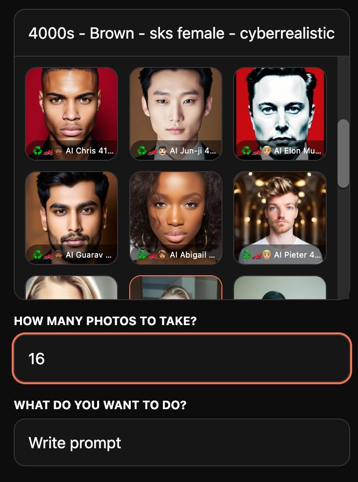358x482 pixels.
Task: Select the AI Abigail model thumbnail
Action: click(x=176, y=218)
